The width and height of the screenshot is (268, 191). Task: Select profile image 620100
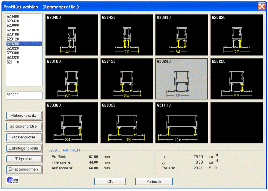(72, 78)
